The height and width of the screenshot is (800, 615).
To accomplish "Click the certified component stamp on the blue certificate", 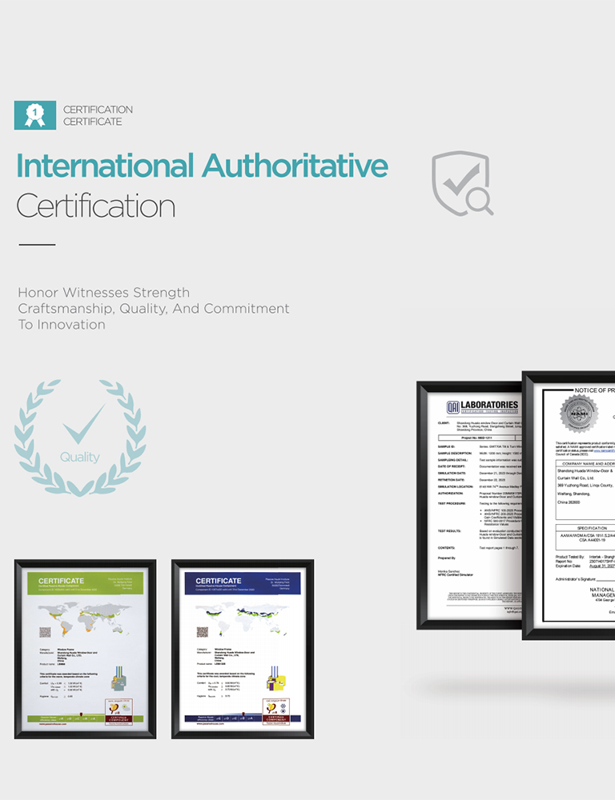I will (276, 712).
